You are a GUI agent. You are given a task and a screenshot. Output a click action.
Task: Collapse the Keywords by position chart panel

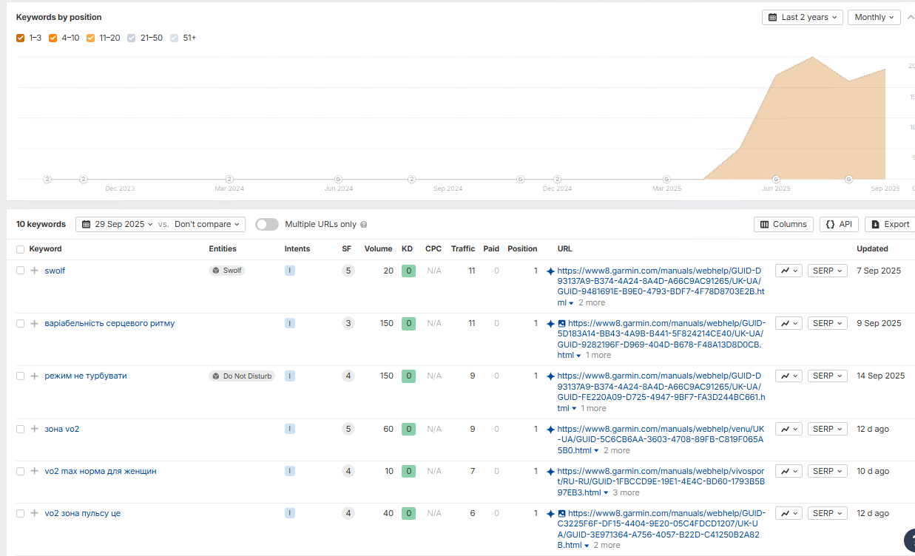coord(910,17)
